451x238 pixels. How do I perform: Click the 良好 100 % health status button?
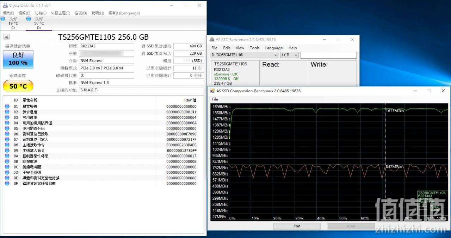(18, 59)
